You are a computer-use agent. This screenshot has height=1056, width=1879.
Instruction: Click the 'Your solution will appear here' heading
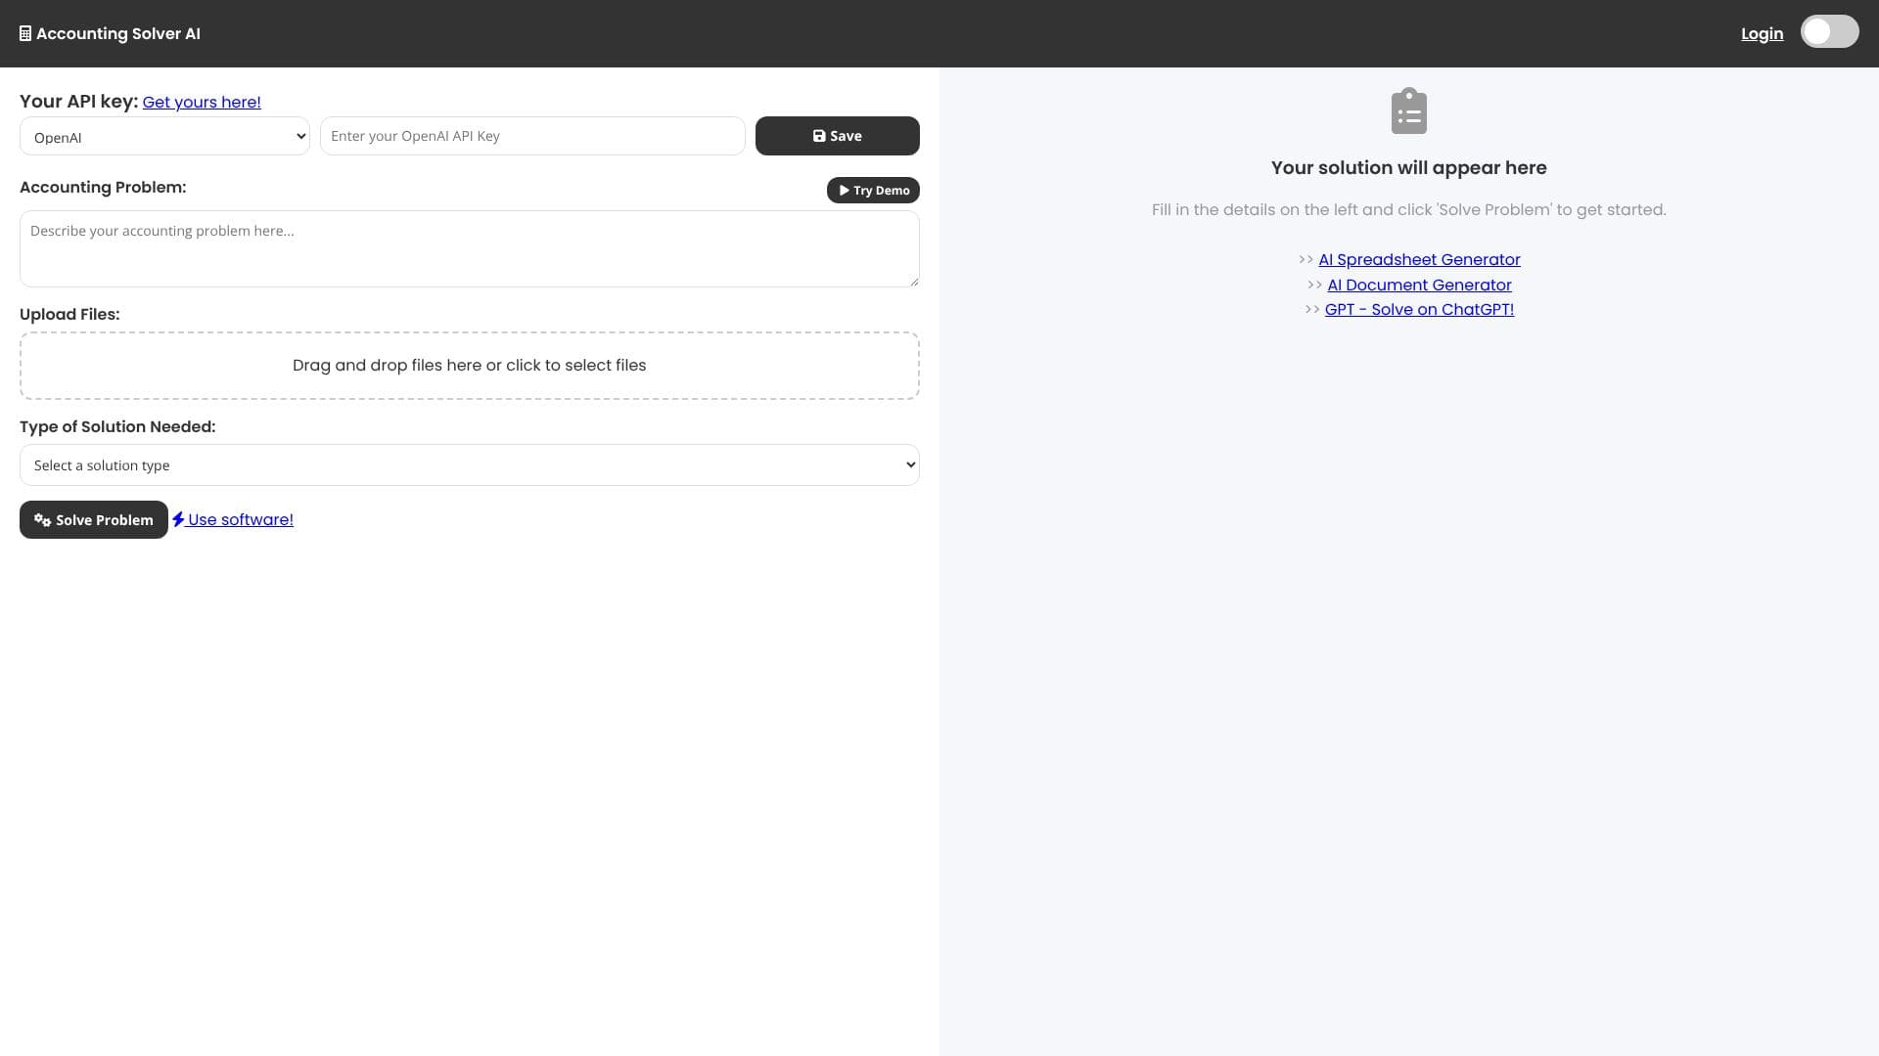click(1408, 167)
